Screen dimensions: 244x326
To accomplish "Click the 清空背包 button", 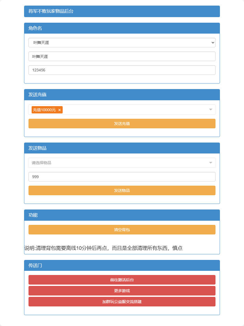I will click(122, 230).
